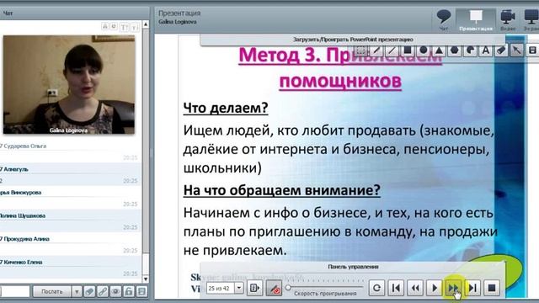Click 'Загрузить/Проиграть PowerPoint презентацию' bar

coord(353,40)
